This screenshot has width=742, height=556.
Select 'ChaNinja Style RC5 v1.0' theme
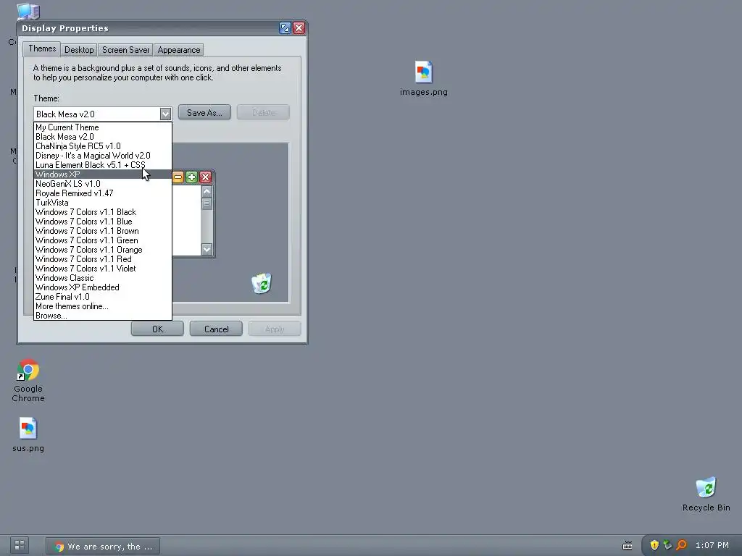click(x=103, y=146)
